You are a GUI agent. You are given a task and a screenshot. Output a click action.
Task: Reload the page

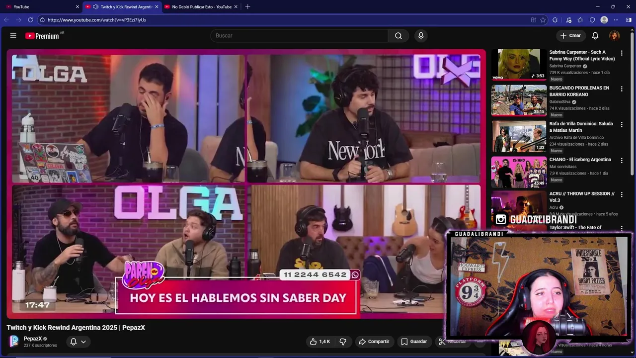pyautogui.click(x=30, y=20)
